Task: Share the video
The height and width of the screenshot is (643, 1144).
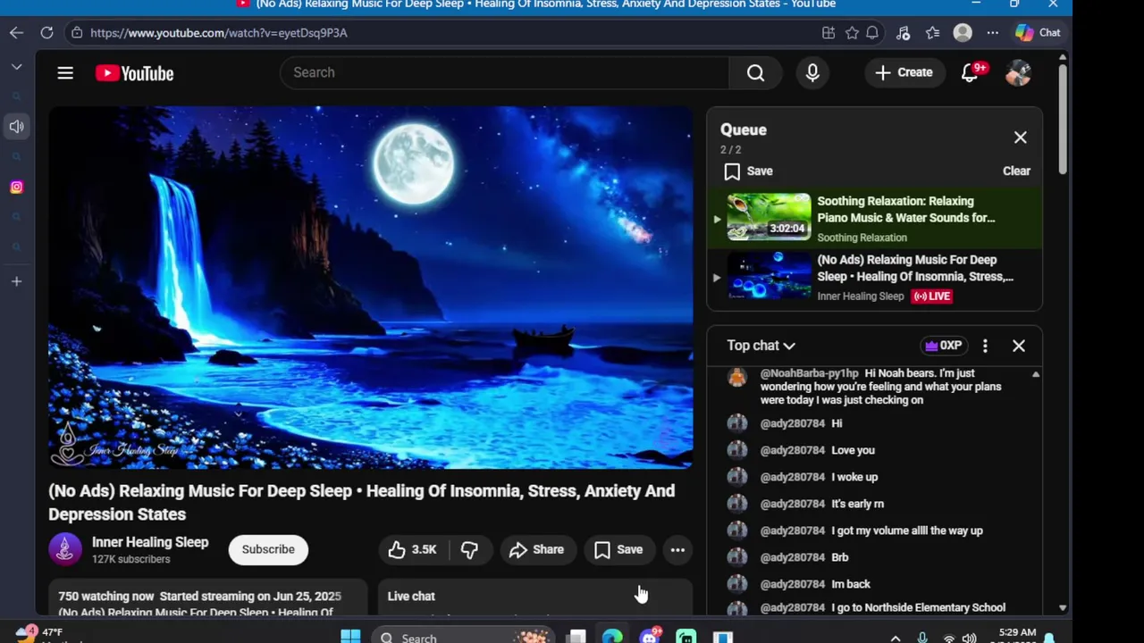Action: coord(536,549)
